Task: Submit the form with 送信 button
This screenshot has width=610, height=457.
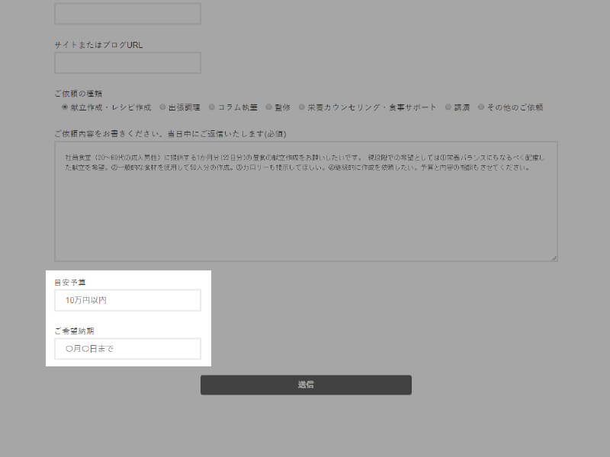Action: click(306, 385)
